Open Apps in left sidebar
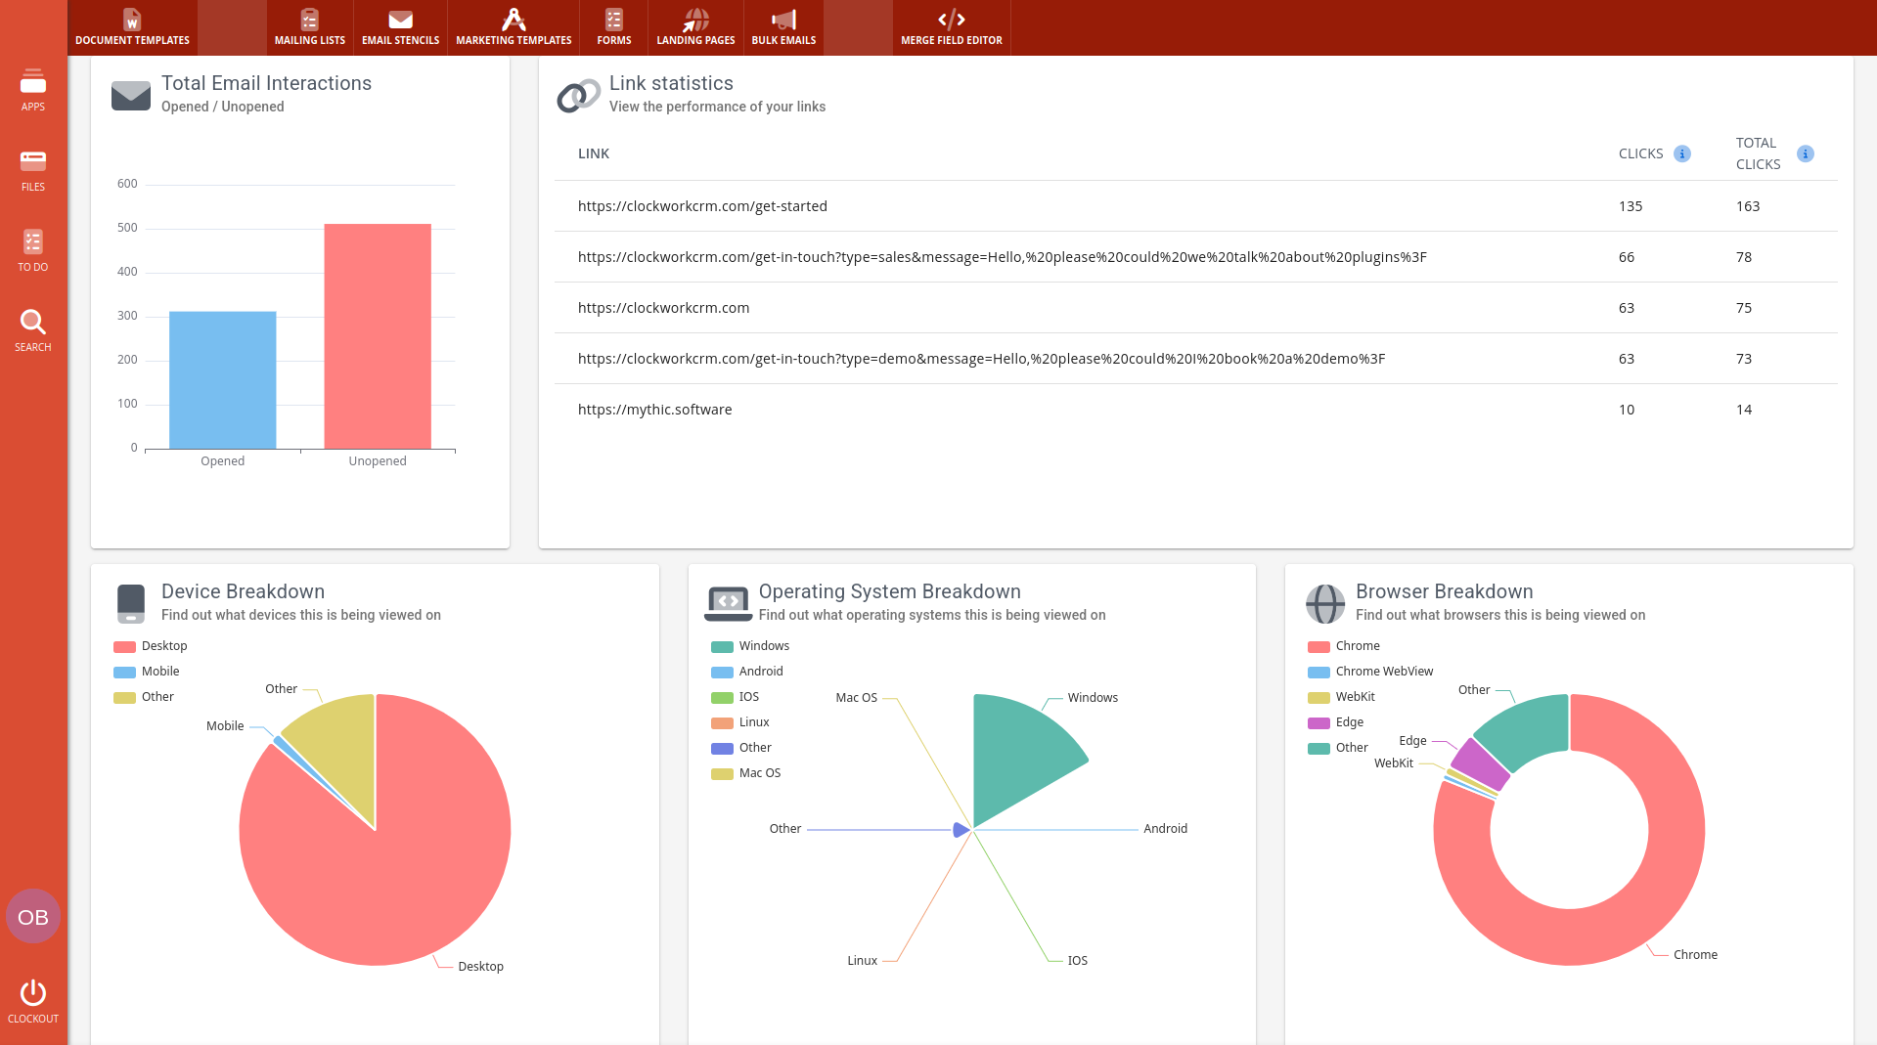The height and width of the screenshot is (1045, 1877). pyautogui.click(x=33, y=90)
